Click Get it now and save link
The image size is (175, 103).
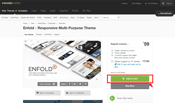point(128,66)
